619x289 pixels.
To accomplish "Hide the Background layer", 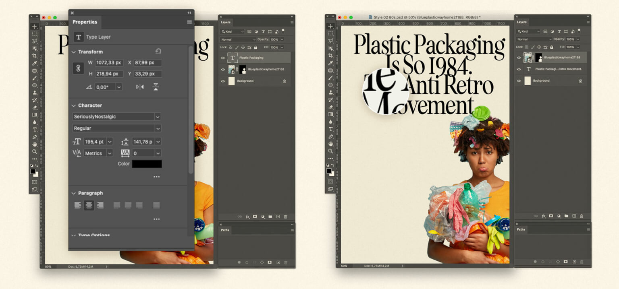I will (223, 81).
